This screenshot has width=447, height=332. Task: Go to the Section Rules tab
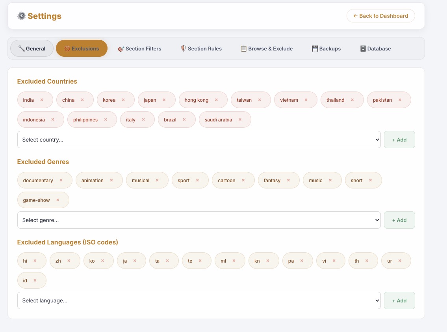[202, 48]
